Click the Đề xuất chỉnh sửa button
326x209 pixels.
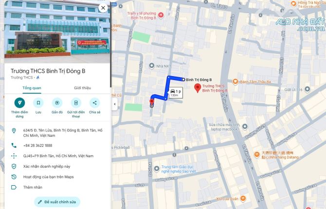(x=57, y=202)
